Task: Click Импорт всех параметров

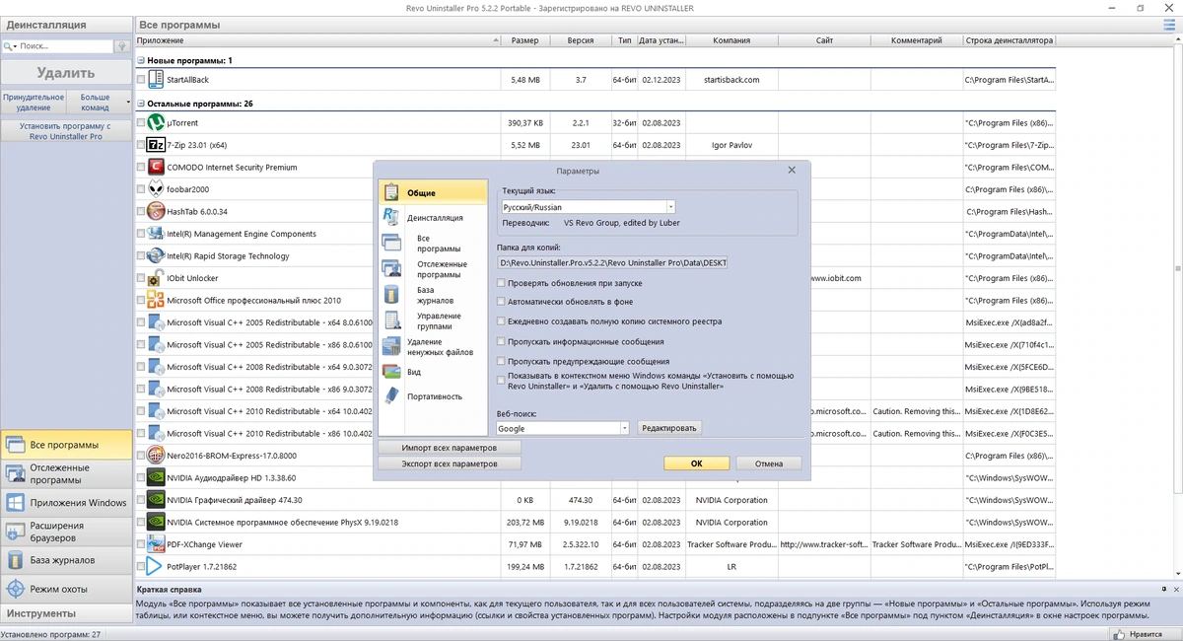Action: click(x=449, y=448)
